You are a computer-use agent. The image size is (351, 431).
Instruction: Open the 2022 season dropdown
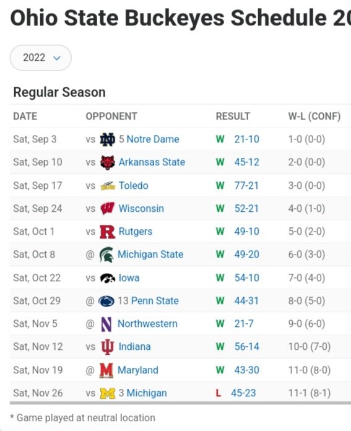[x=41, y=58]
